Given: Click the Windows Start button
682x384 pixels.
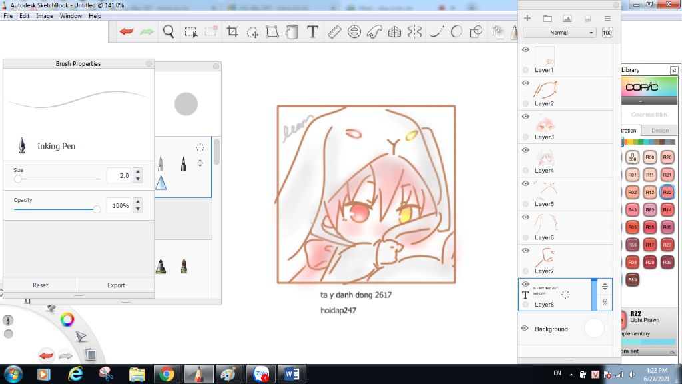Looking at the screenshot, I should point(13,374).
